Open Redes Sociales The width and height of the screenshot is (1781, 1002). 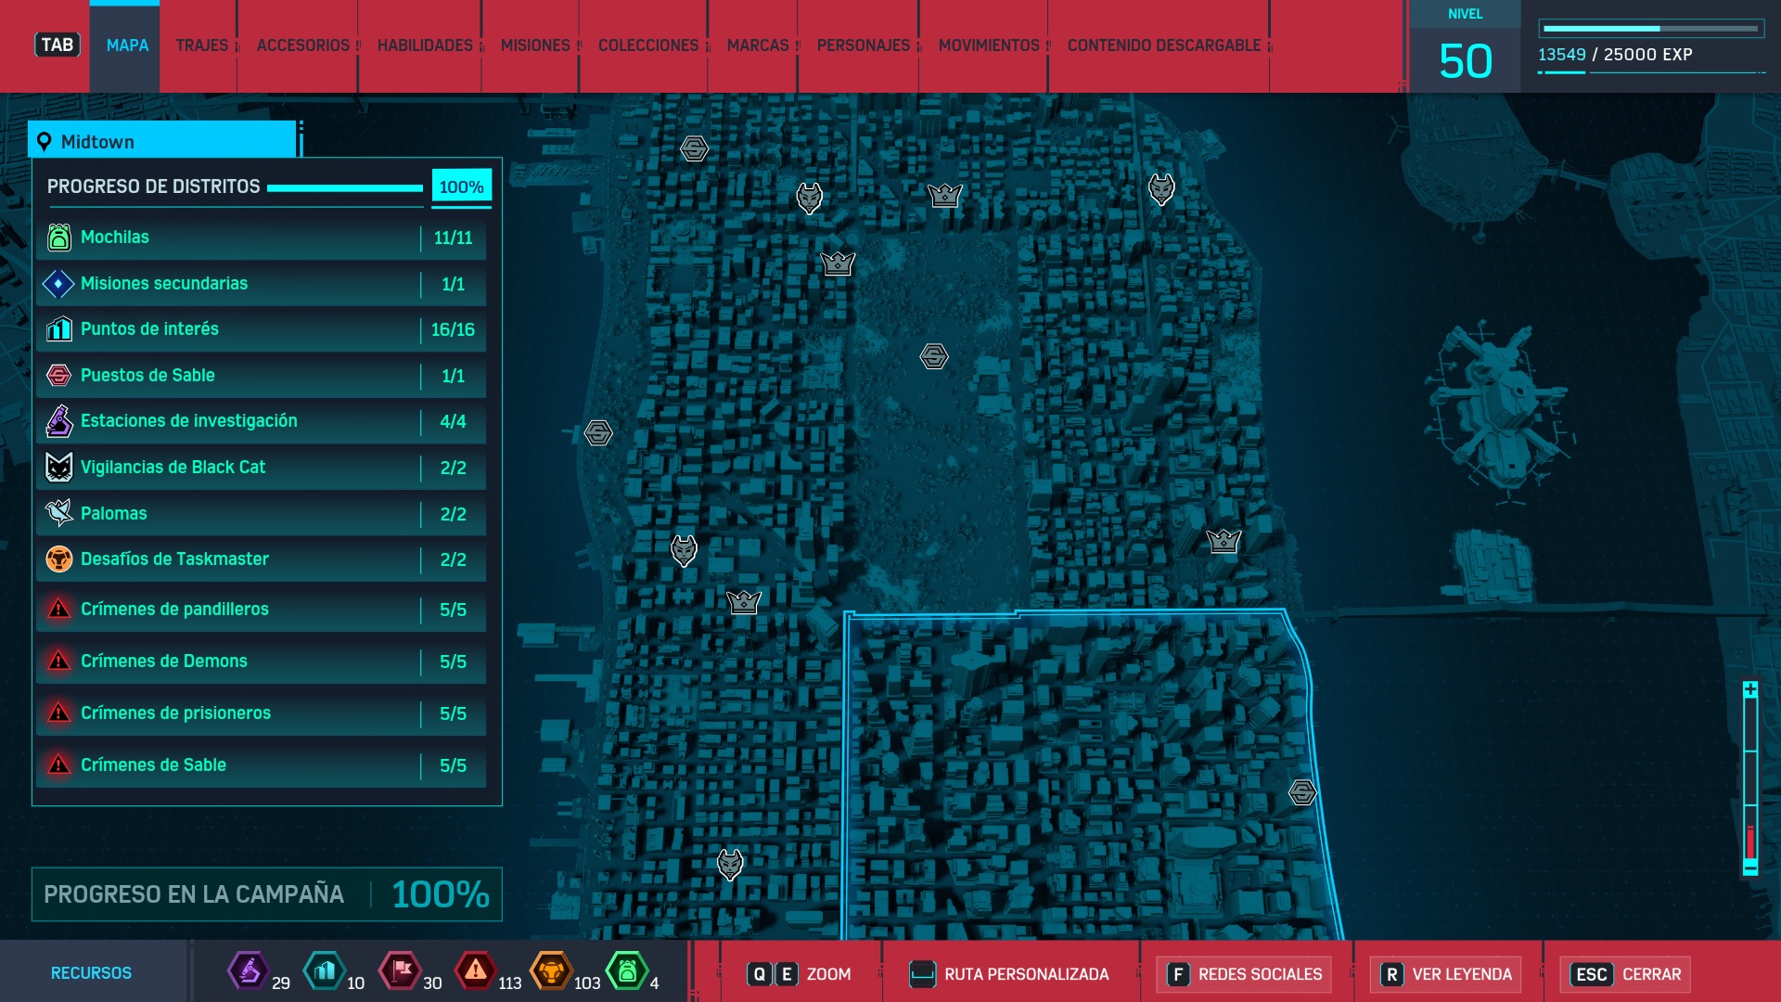point(1245,974)
